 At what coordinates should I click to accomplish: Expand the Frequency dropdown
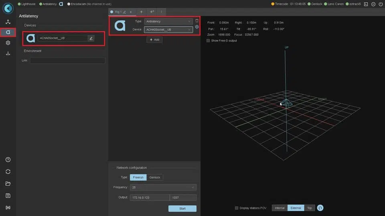coord(163,187)
